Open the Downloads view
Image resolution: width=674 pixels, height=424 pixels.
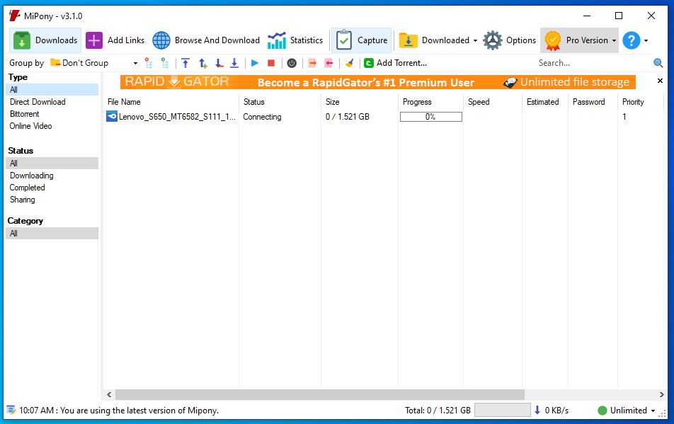[x=45, y=40]
